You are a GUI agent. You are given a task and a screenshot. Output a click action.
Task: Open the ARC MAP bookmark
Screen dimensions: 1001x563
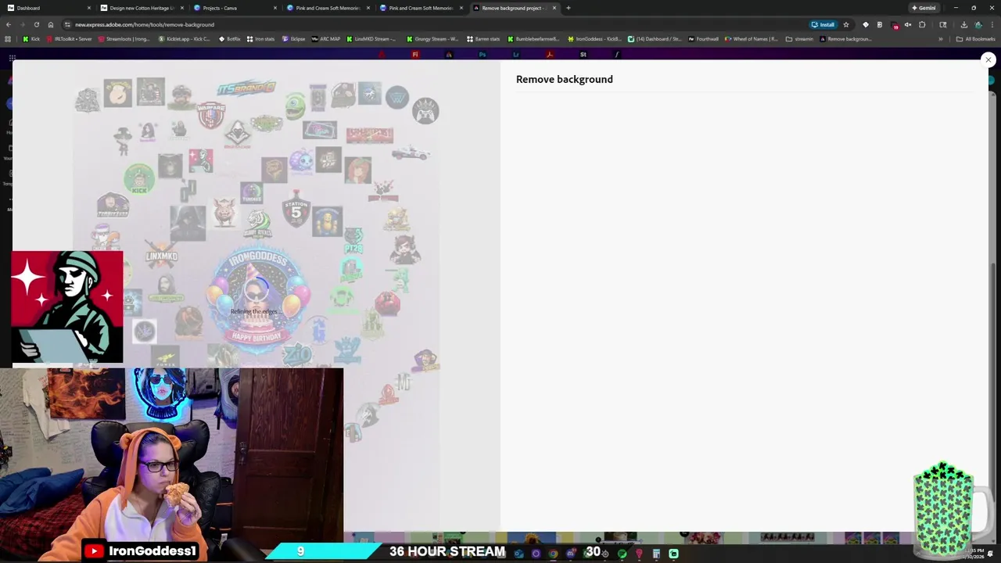(325, 39)
